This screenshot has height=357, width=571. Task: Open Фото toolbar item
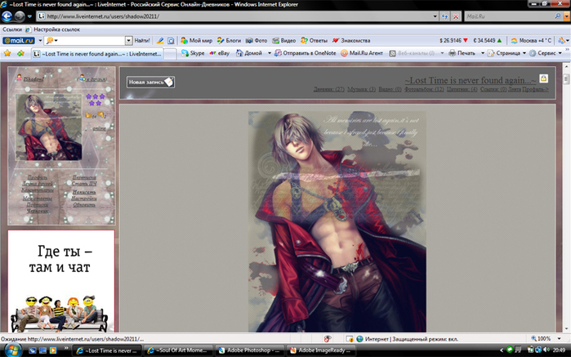(257, 40)
